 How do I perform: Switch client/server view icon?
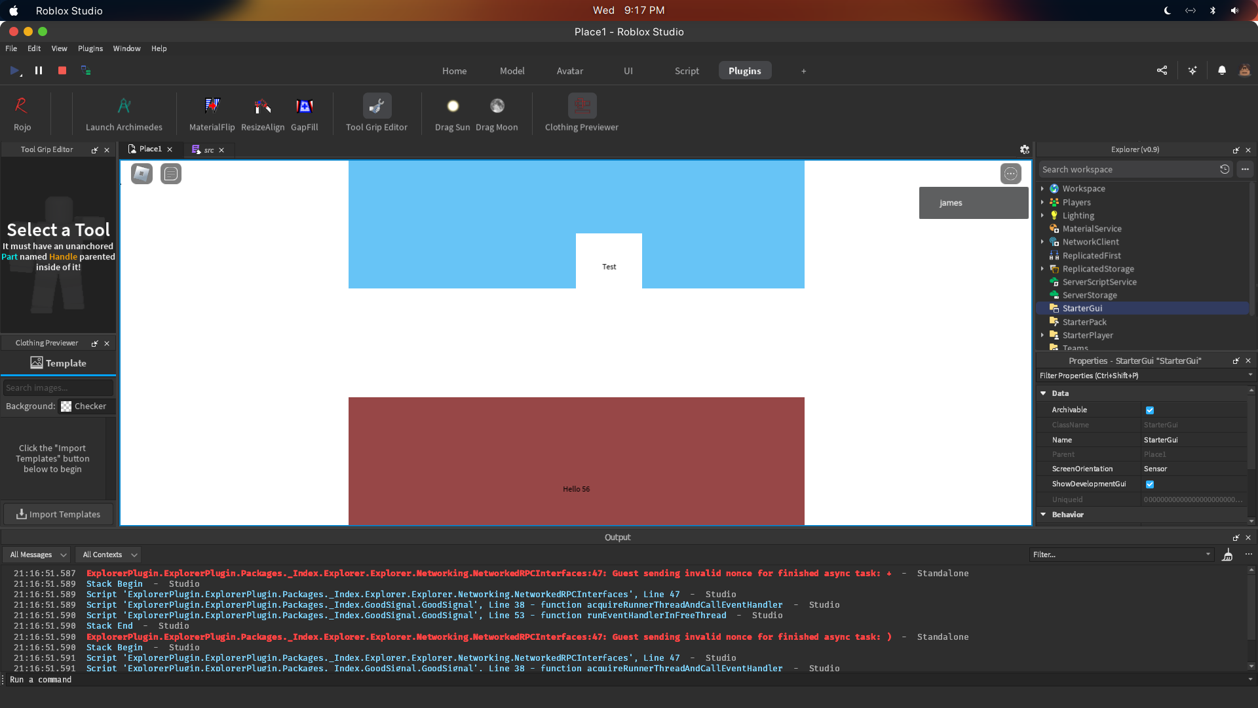coord(86,70)
